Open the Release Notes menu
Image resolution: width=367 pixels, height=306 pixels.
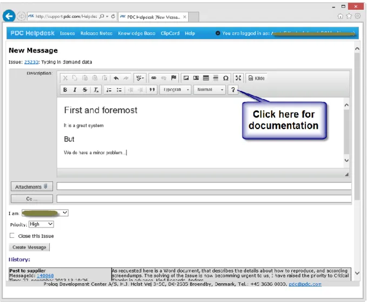[x=96, y=33]
